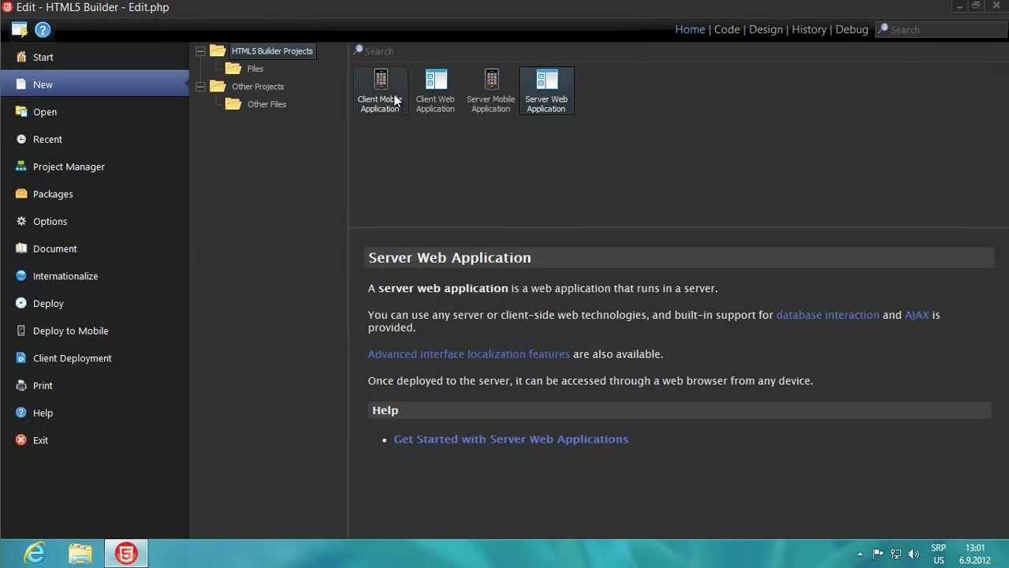Click the Recent clock icon in the sidebar
Screen dimensions: 1009x568
(x=21, y=139)
